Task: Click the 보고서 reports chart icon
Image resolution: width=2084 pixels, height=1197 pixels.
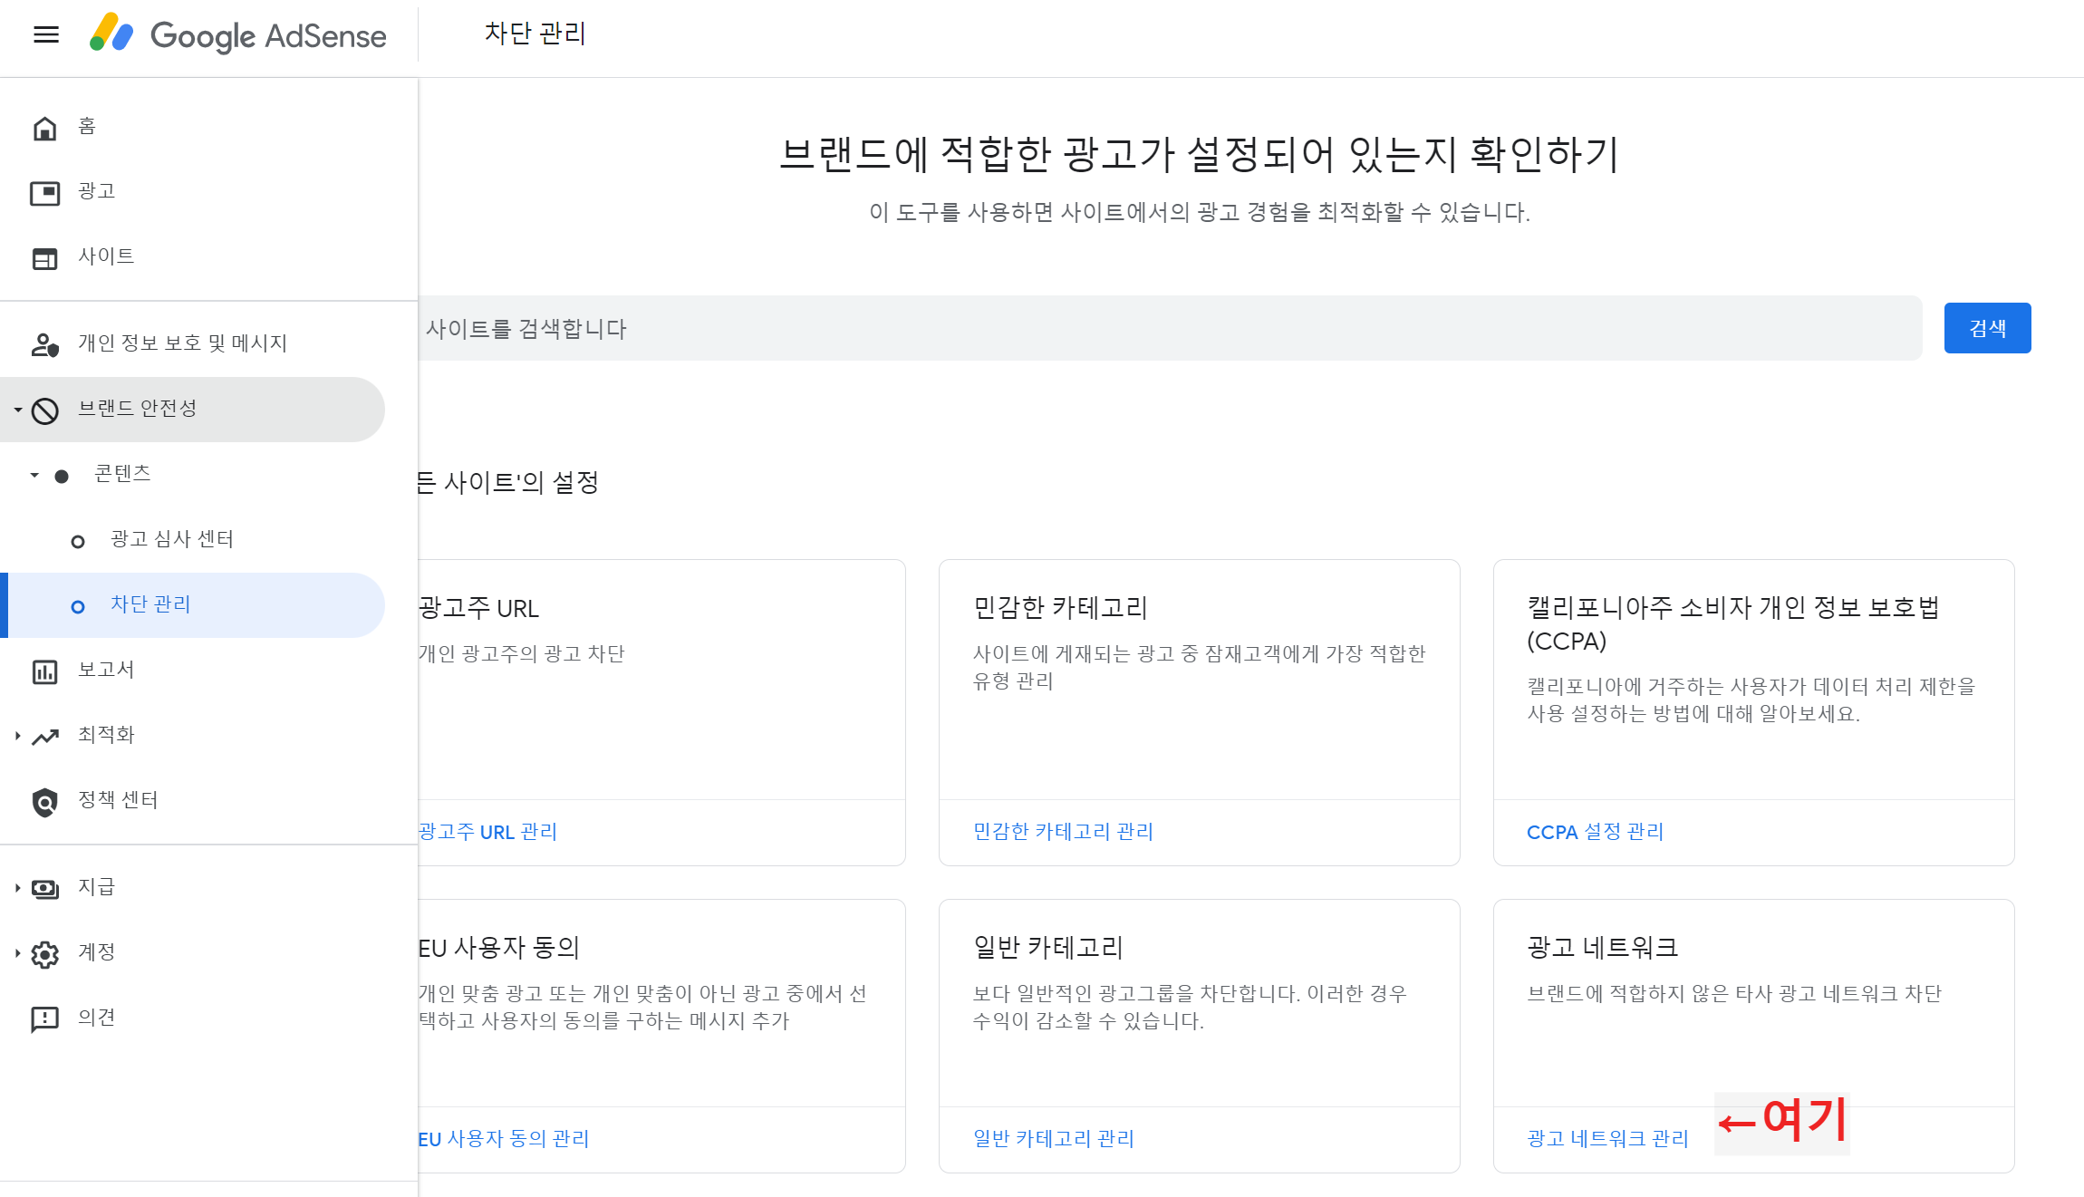Action: [x=45, y=670]
